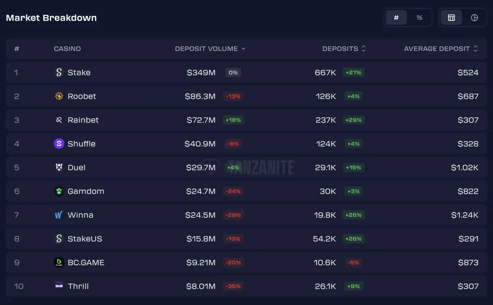Image resolution: width=493 pixels, height=305 pixels.
Task: Click the # rank column header
Action: click(17, 48)
